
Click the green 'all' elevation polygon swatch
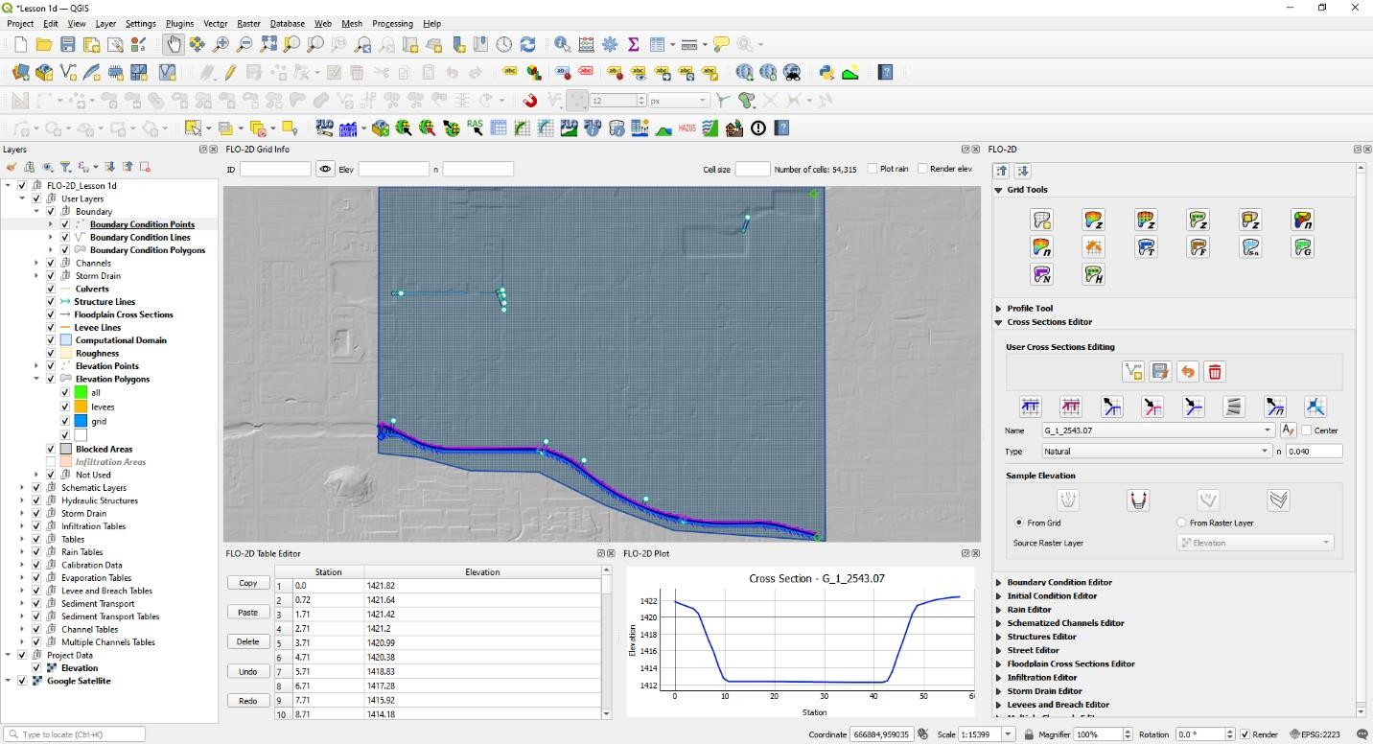click(81, 393)
